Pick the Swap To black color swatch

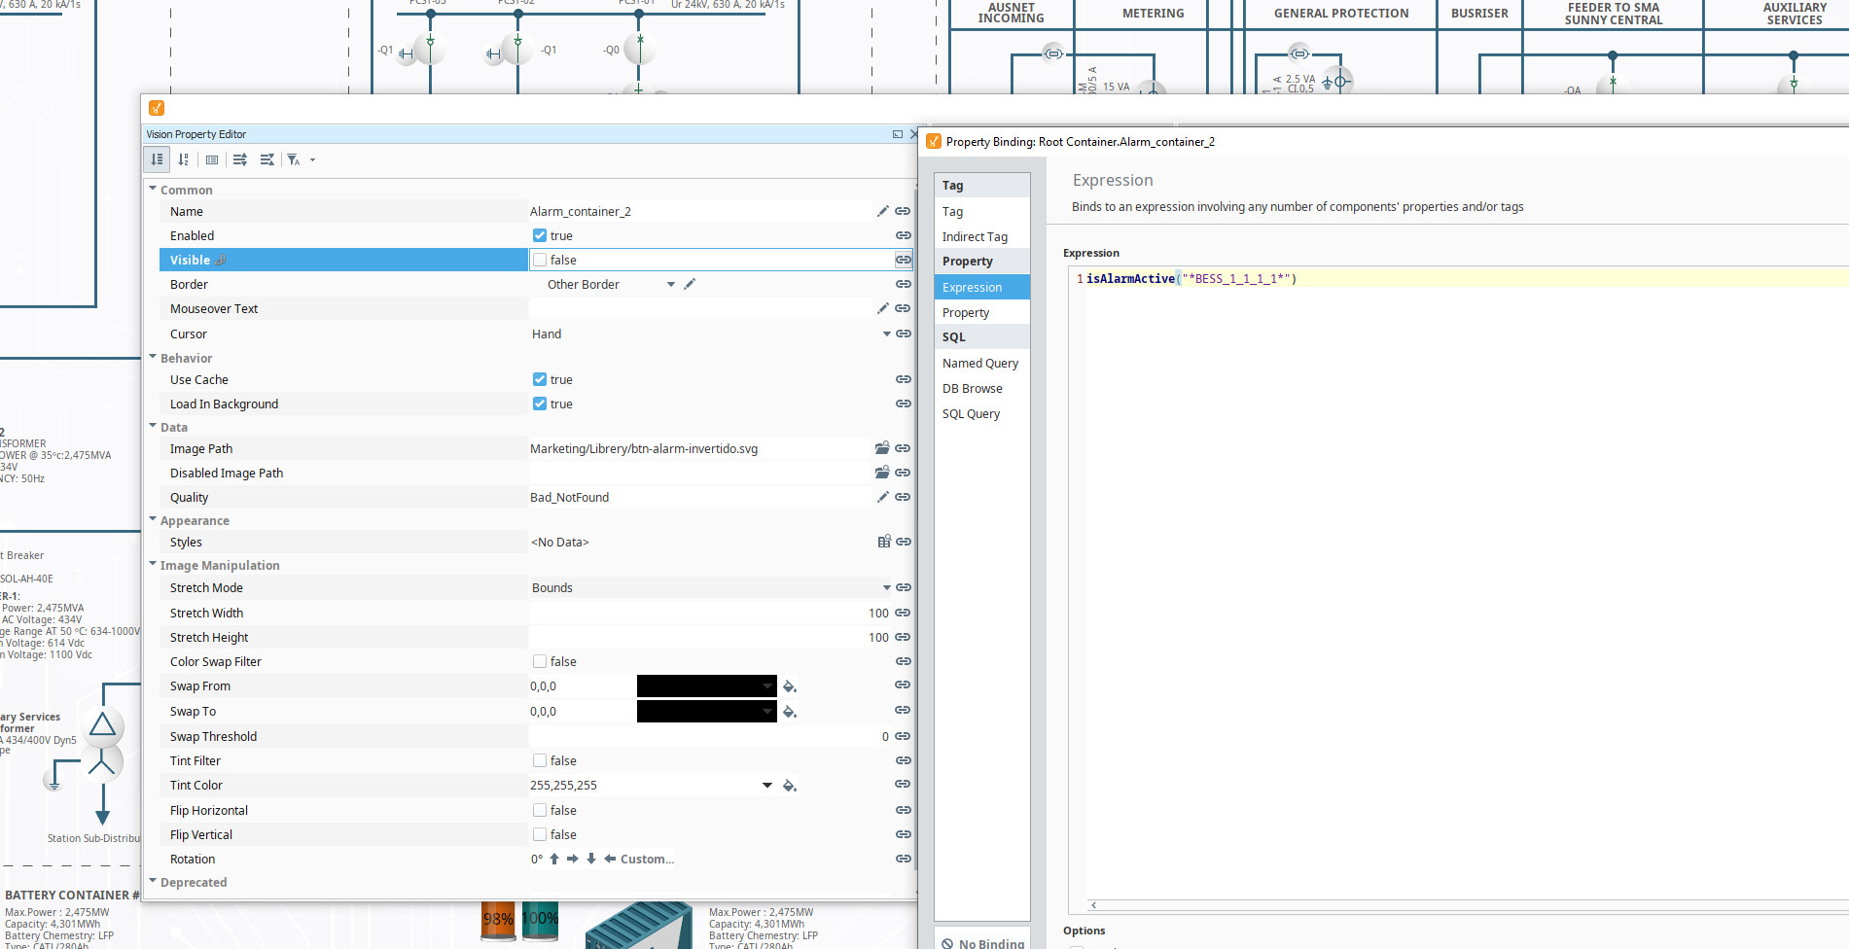click(707, 712)
